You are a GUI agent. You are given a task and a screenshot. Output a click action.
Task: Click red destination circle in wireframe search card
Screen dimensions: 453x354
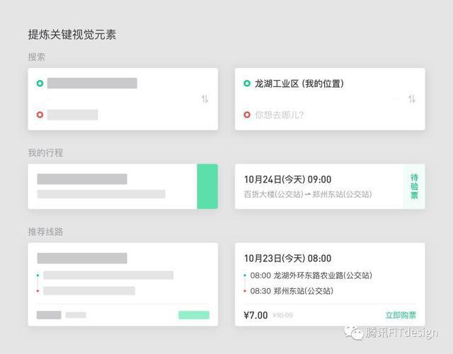tap(40, 115)
